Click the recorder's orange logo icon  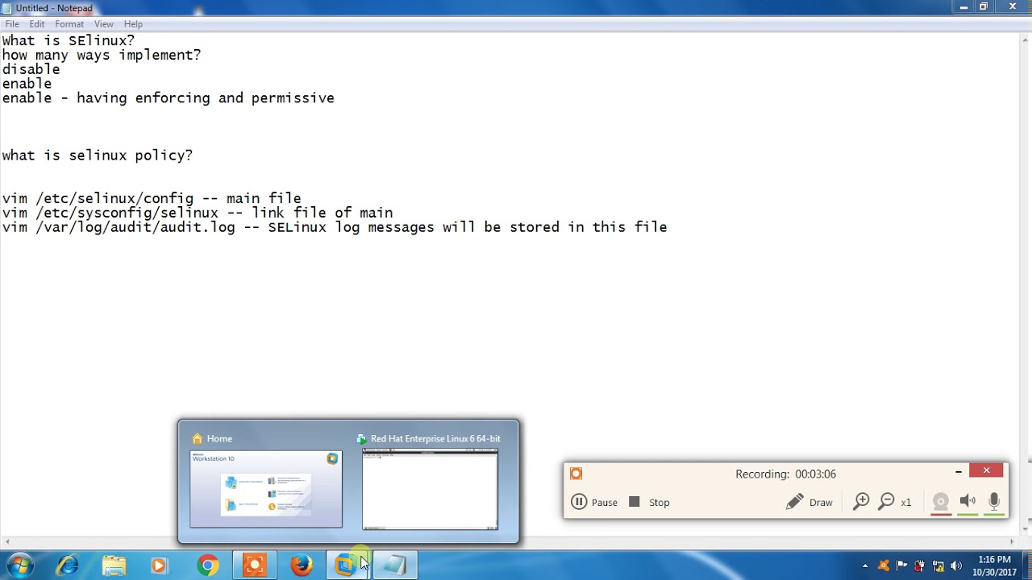pos(576,474)
